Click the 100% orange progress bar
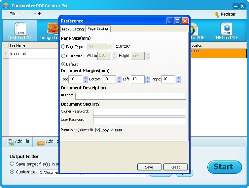This screenshot has width=249, height=188. coord(219,53)
